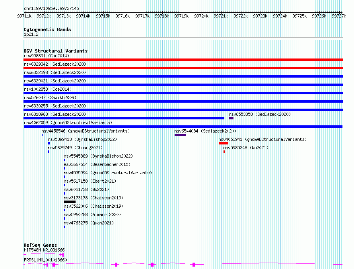Click the 99719k ruler position marker

[181, 16]
